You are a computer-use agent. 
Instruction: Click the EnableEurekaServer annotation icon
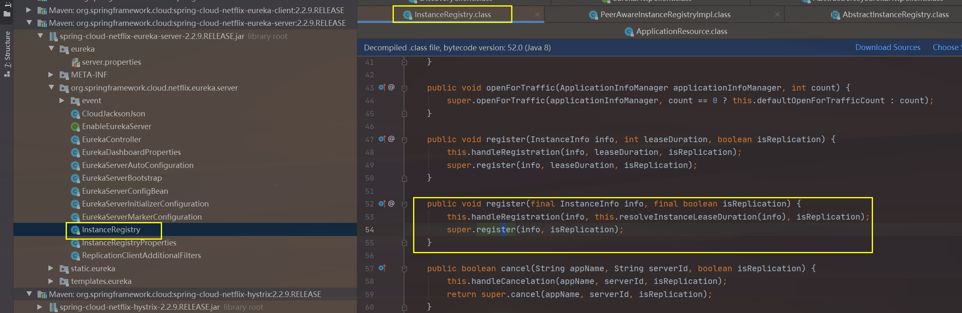click(x=75, y=127)
